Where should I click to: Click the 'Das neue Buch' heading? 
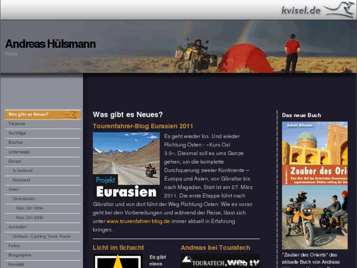[x=302, y=116]
